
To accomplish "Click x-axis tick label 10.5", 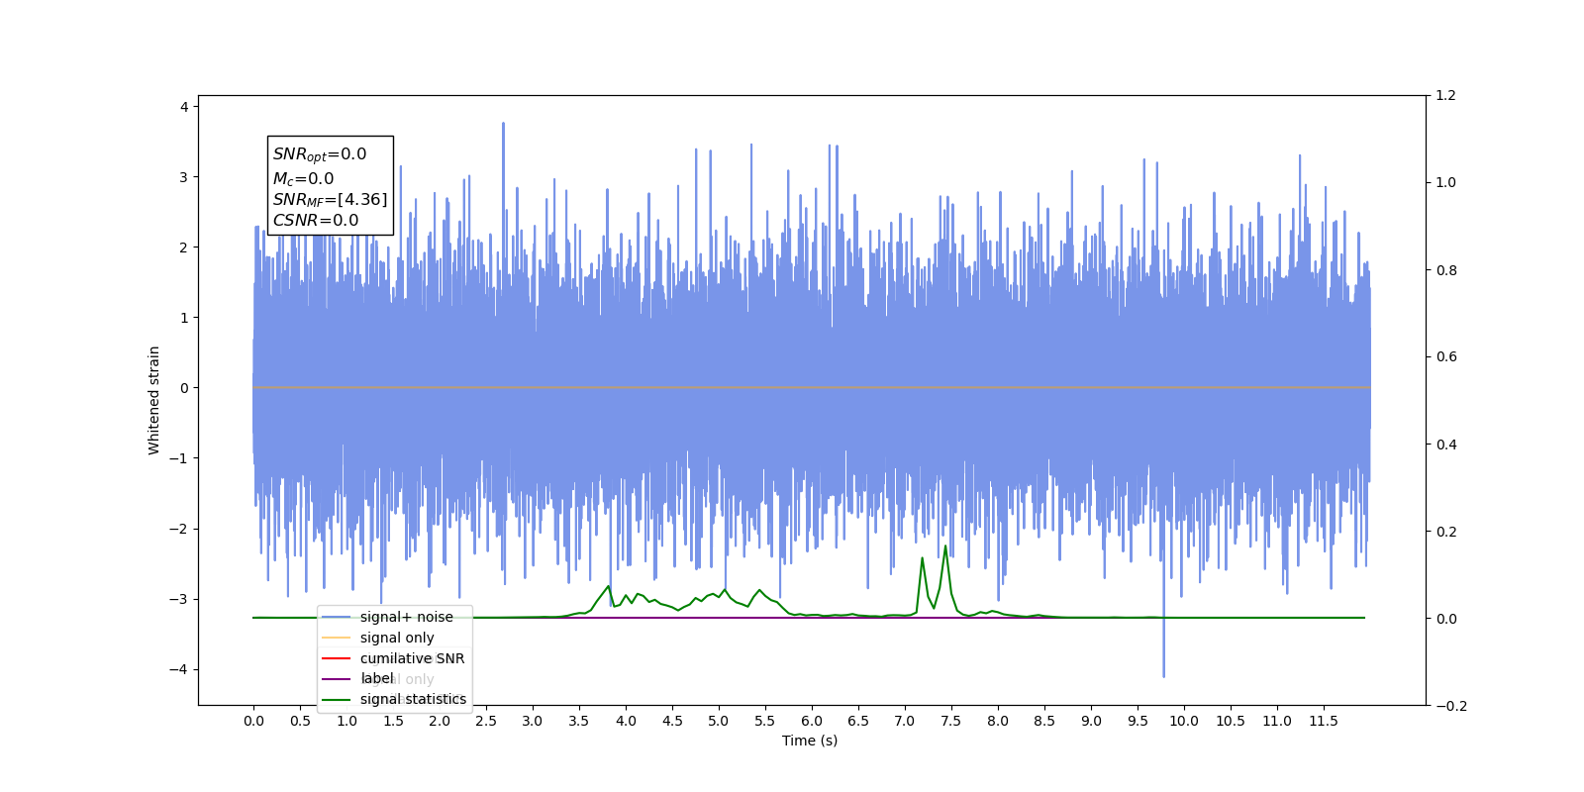I will point(1231,721).
